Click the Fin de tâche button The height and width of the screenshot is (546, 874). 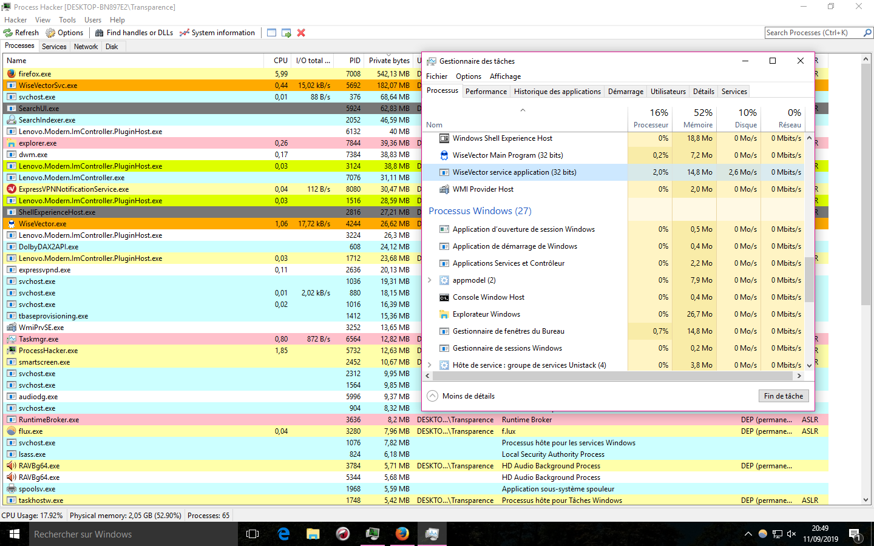tap(783, 396)
